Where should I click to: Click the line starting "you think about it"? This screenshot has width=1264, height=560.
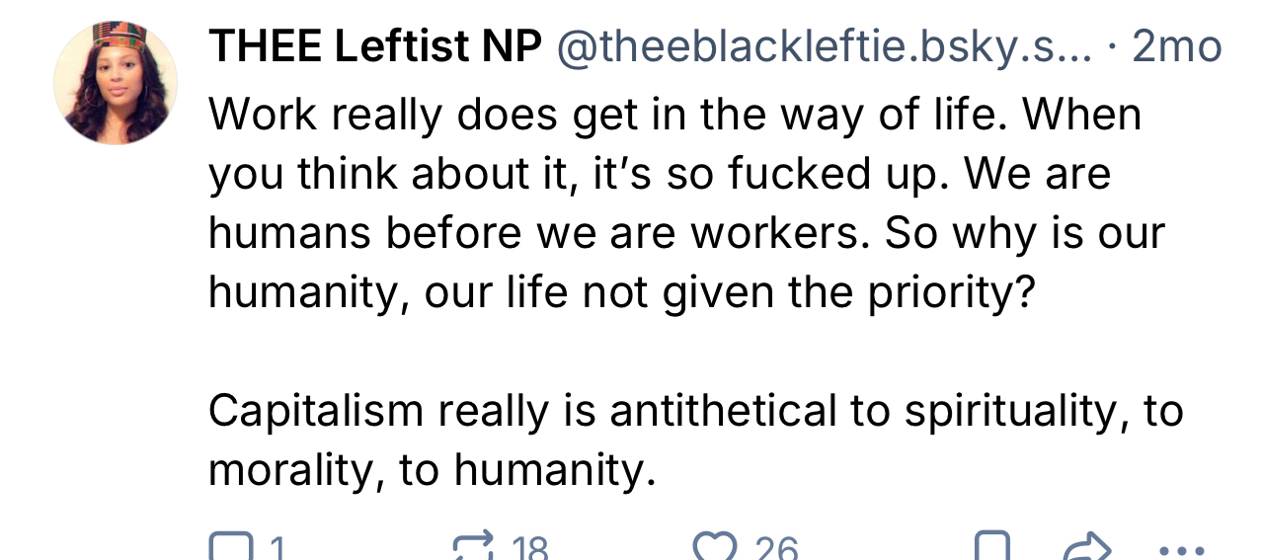tap(660, 175)
